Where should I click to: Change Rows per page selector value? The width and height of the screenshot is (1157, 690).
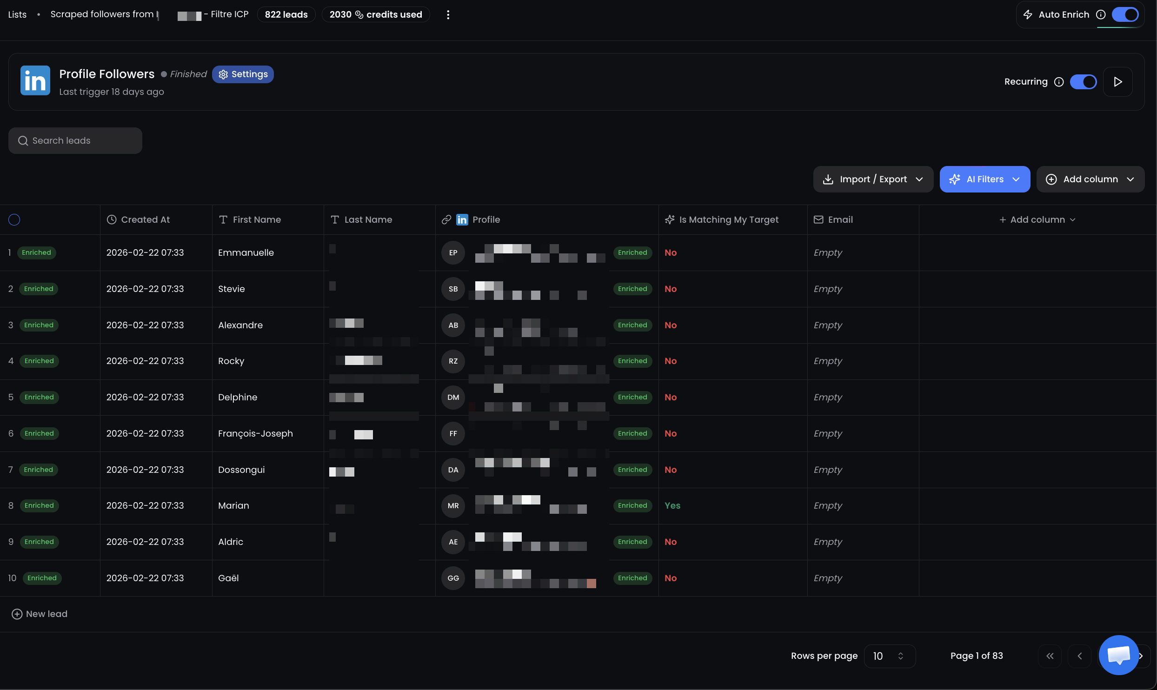[x=889, y=656]
